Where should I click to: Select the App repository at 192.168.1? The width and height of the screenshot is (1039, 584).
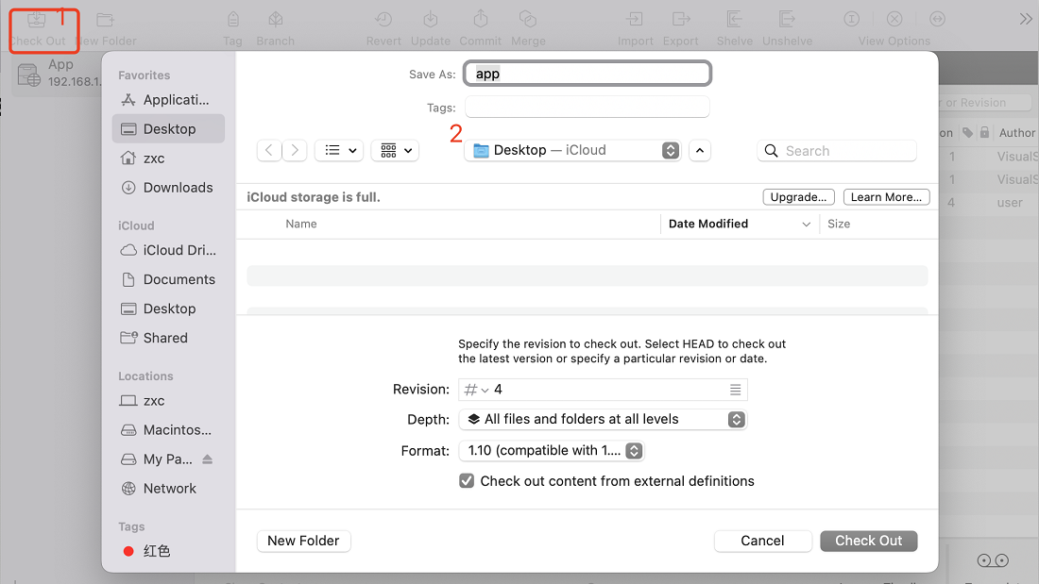coord(57,74)
